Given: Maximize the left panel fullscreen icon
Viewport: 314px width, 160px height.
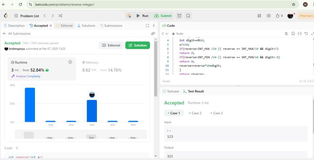Looking at the screenshot, I should [148, 26].
